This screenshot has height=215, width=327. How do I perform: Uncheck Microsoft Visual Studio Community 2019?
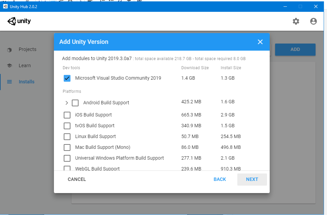[x=67, y=78]
